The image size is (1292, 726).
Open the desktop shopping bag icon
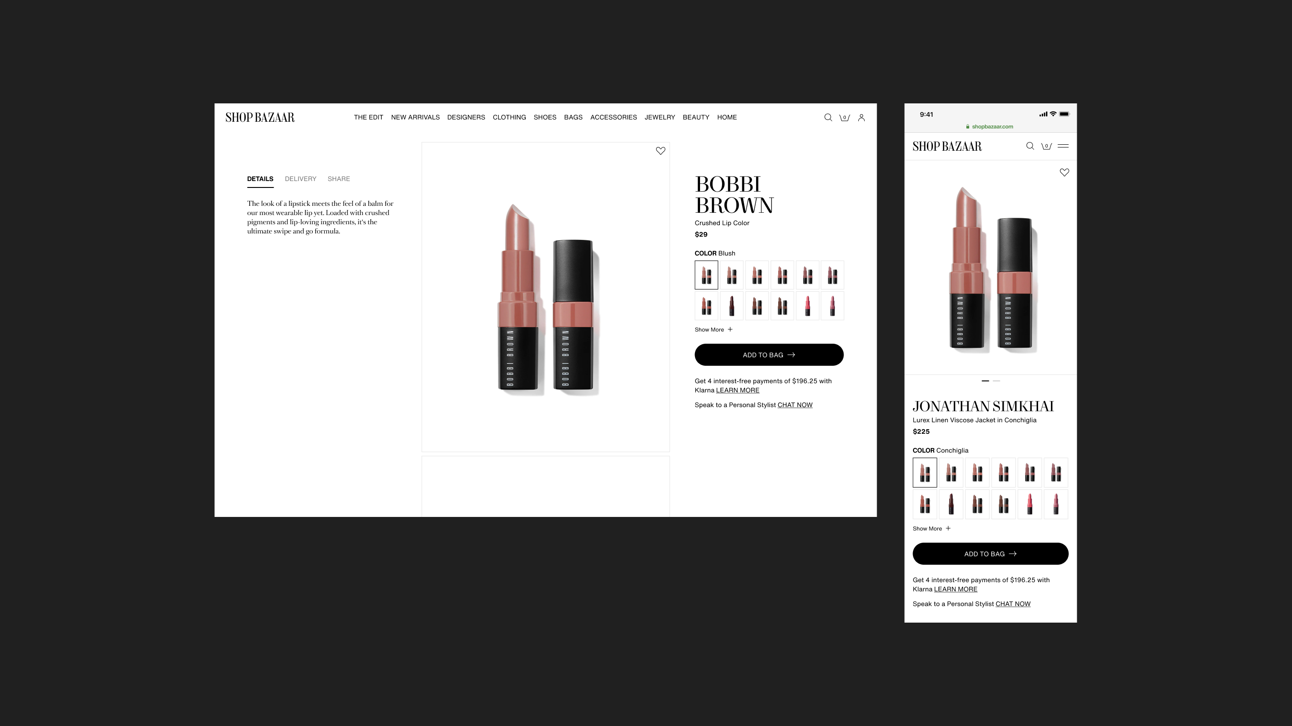click(x=844, y=117)
